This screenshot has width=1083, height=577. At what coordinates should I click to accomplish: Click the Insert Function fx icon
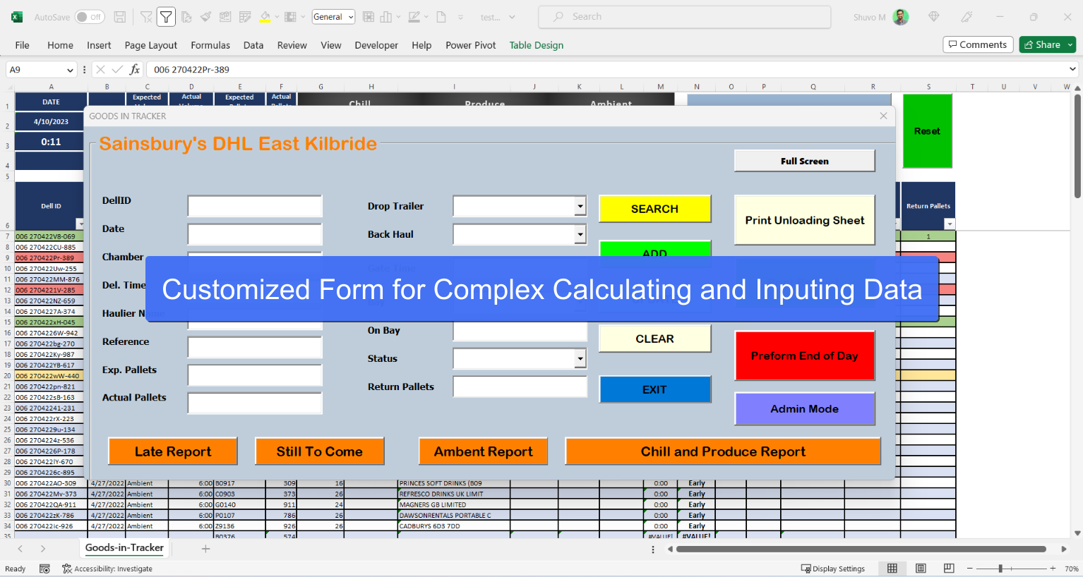tap(134, 70)
